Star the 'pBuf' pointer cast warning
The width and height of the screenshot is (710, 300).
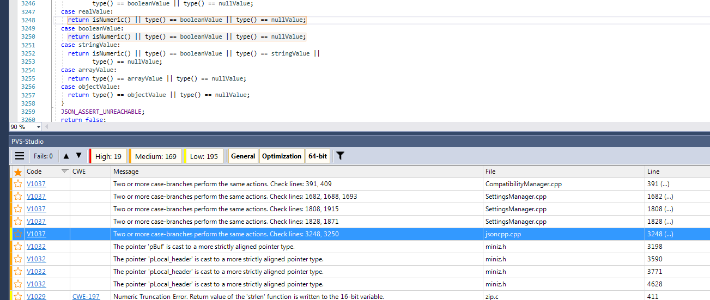[18, 247]
